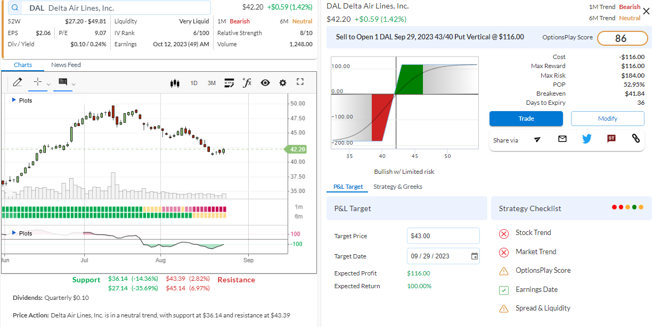Open the Target Date calendar picker
This screenshot has height=327, width=653.
475,256
